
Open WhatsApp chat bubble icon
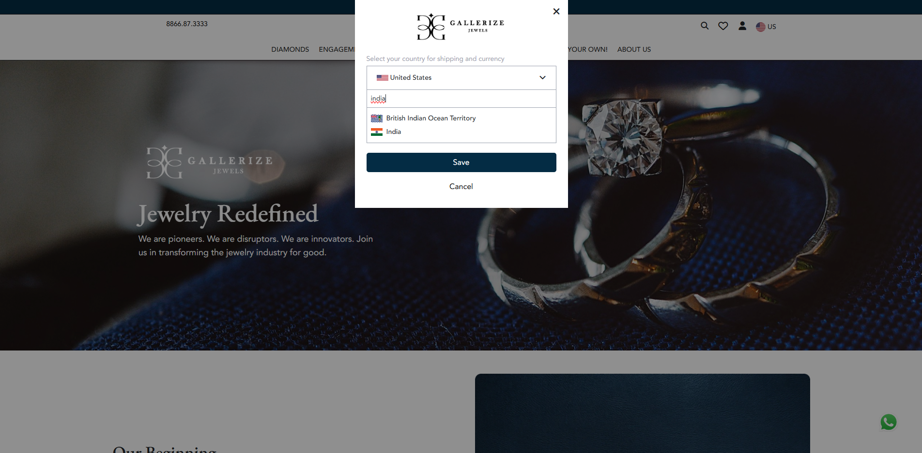click(889, 422)
